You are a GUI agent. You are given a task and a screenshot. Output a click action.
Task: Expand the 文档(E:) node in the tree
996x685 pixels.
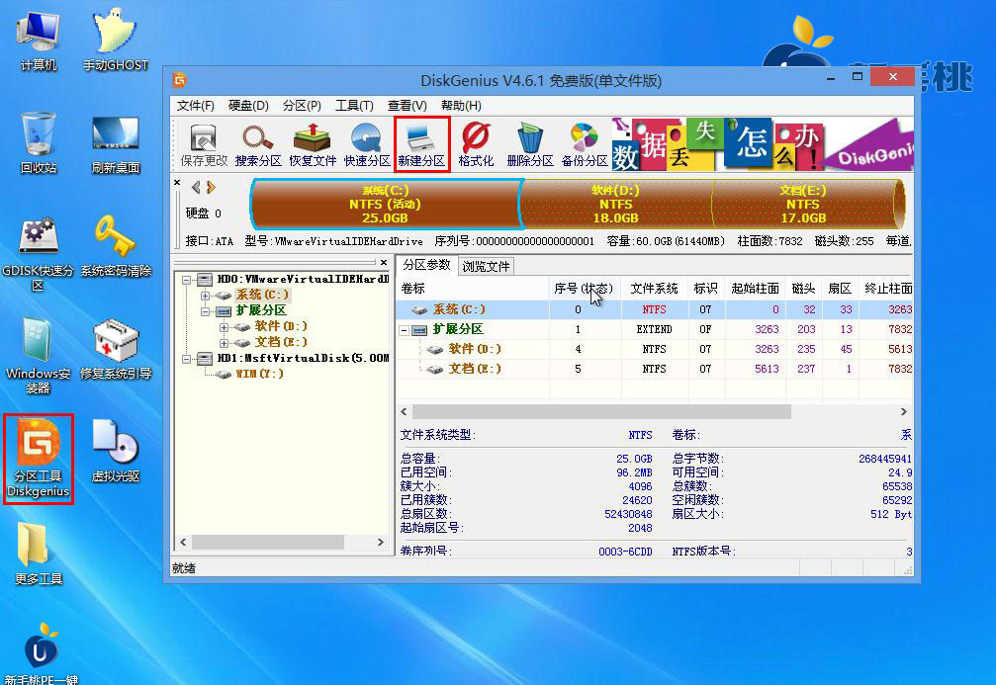224,343
